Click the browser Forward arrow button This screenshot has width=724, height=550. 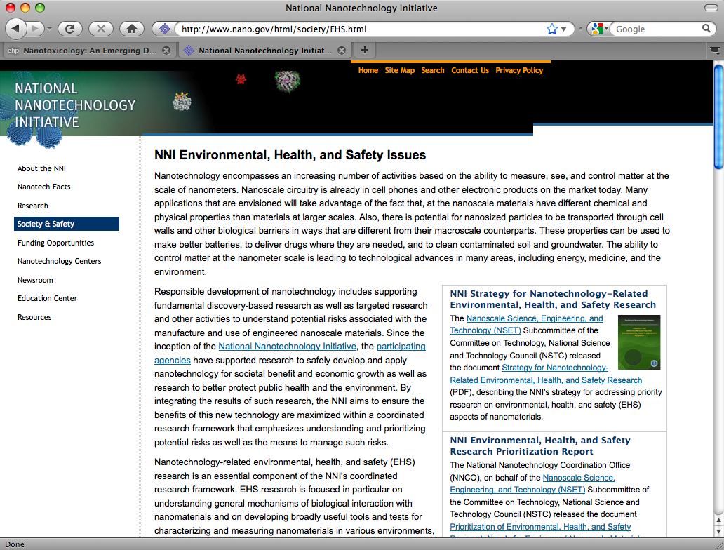(x=35, y=29)
